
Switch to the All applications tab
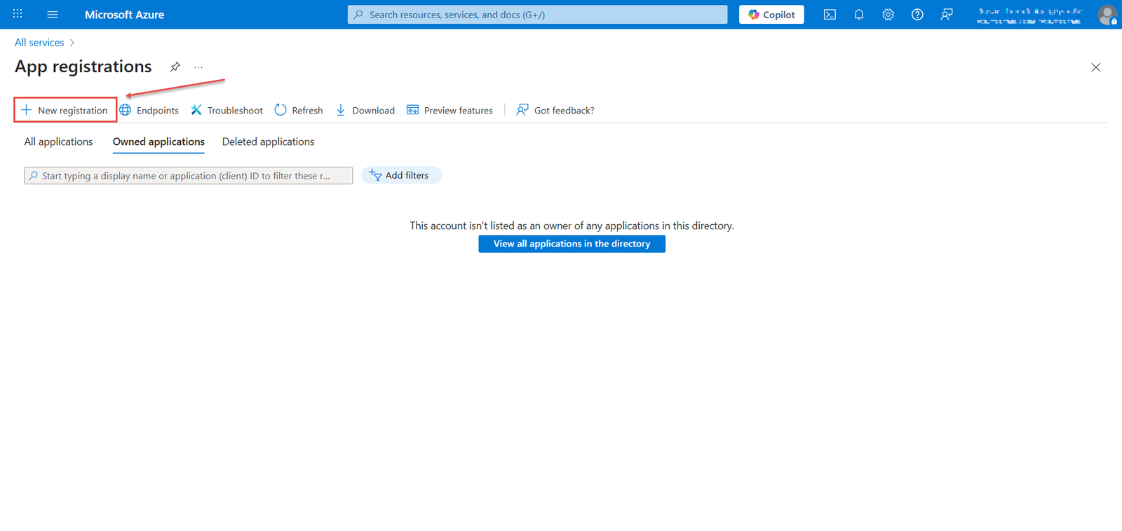coord(58,142)
